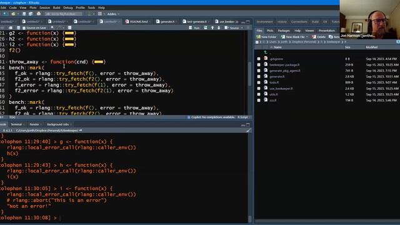Open the Code menu
Screen dimensions: 400x225
[12, 7]
